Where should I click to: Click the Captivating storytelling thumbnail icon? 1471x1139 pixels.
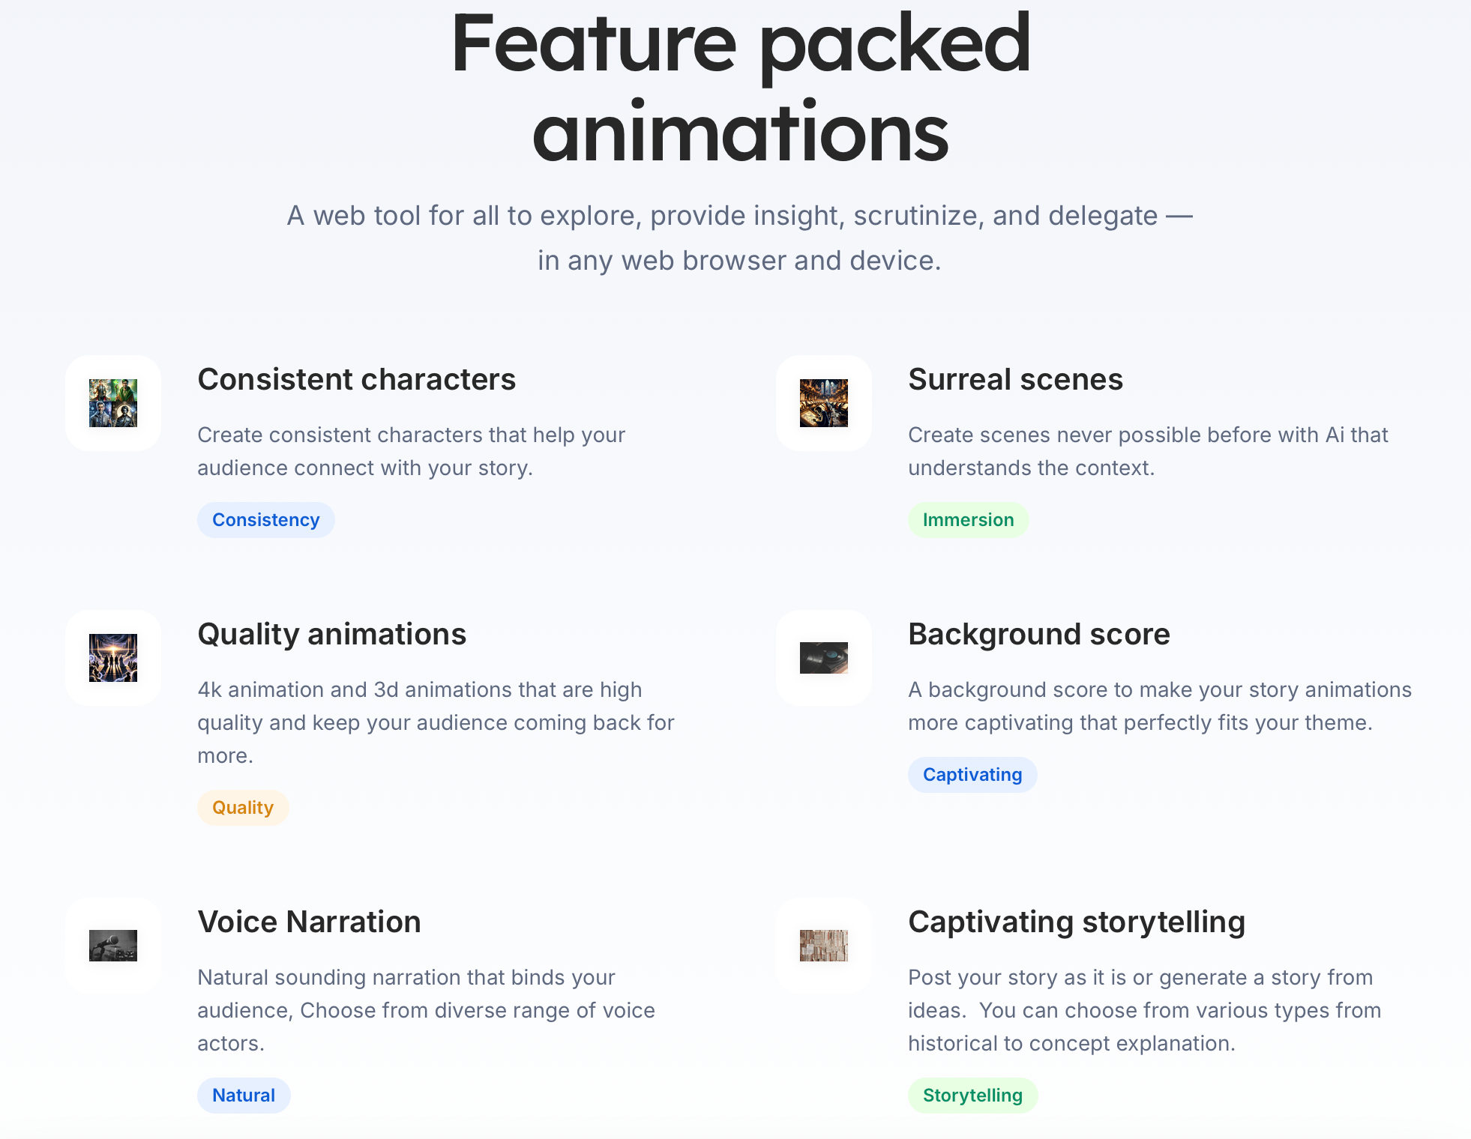(824, 946)
